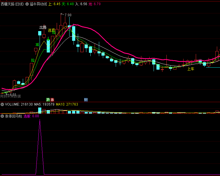Click the yellow 上: 6.45 value

click(54, 4)
